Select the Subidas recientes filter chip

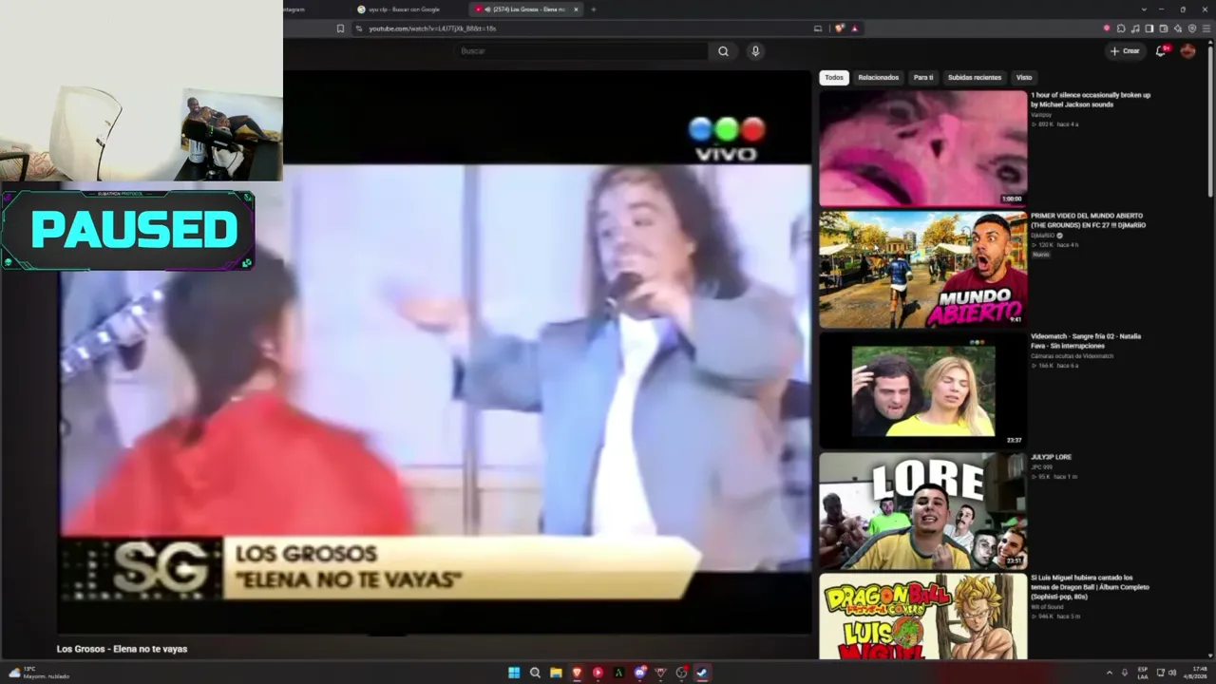click(975, 78)
